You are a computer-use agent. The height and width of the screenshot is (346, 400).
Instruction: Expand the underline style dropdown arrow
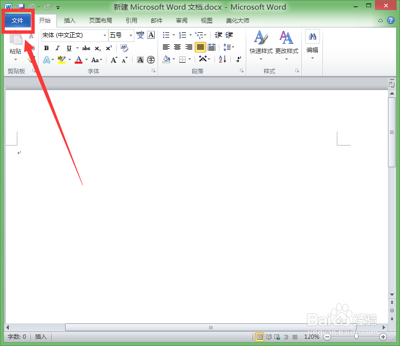tap(77, 48)
